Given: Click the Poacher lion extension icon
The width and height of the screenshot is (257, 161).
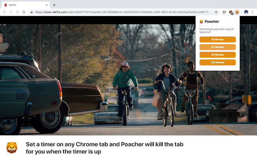Looking at the screenshot, I should [x=237, y=12].
